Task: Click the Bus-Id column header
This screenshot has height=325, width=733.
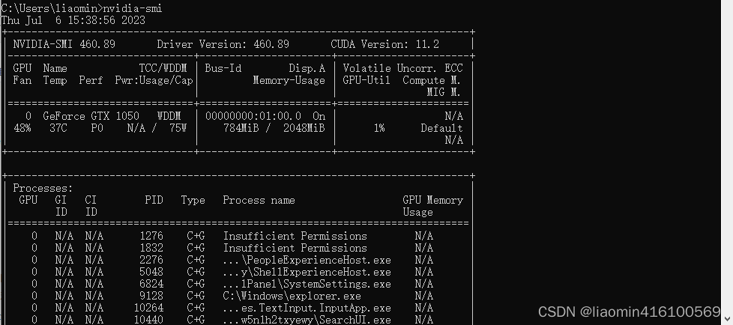Action: pos(223,69)
